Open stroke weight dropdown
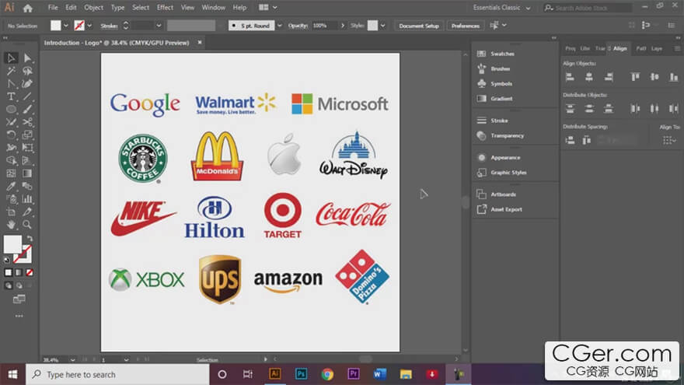Image resolution: width=684 pixels, height=385 pixels. coord(159,26)
